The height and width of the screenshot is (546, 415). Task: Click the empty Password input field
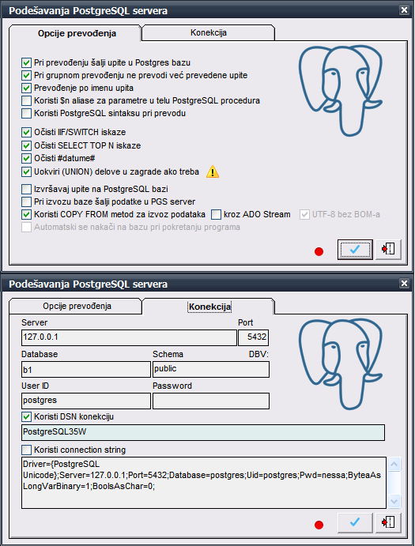point(211,401)
